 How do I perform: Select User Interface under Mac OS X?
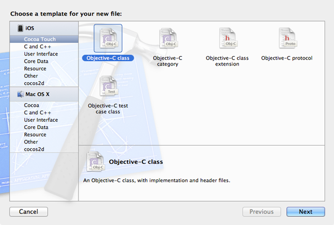pyautogui.click(x=44, y=120)
